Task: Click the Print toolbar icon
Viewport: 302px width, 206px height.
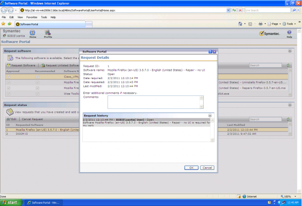Action: tap(261, 24)
